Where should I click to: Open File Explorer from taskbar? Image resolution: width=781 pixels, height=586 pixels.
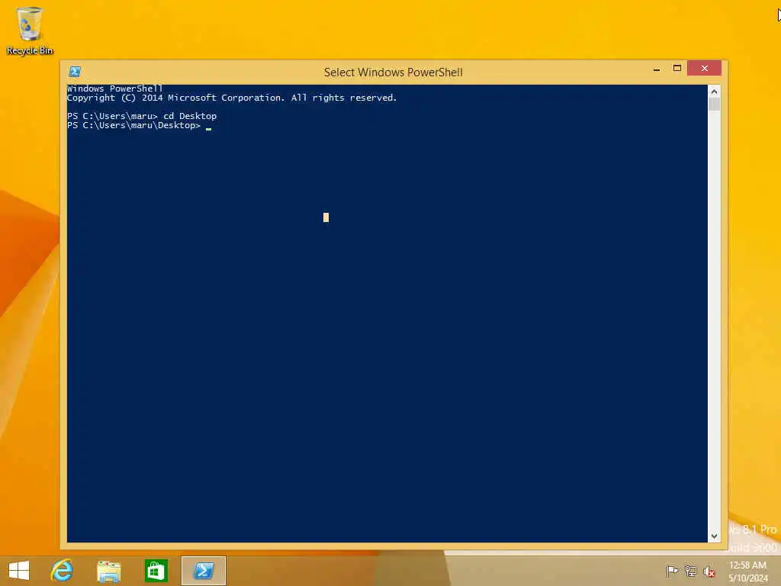(x=108, y=571)
